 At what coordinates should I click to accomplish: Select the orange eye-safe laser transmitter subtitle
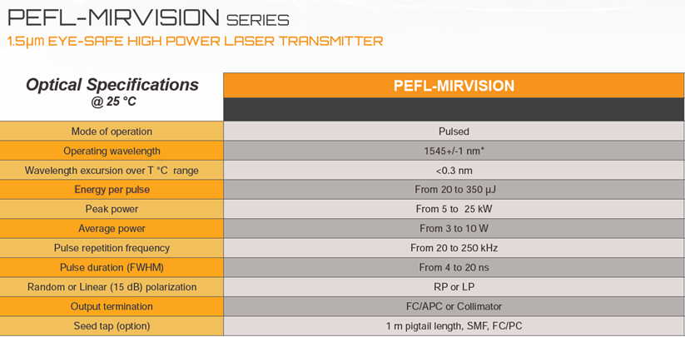[196, 42]
